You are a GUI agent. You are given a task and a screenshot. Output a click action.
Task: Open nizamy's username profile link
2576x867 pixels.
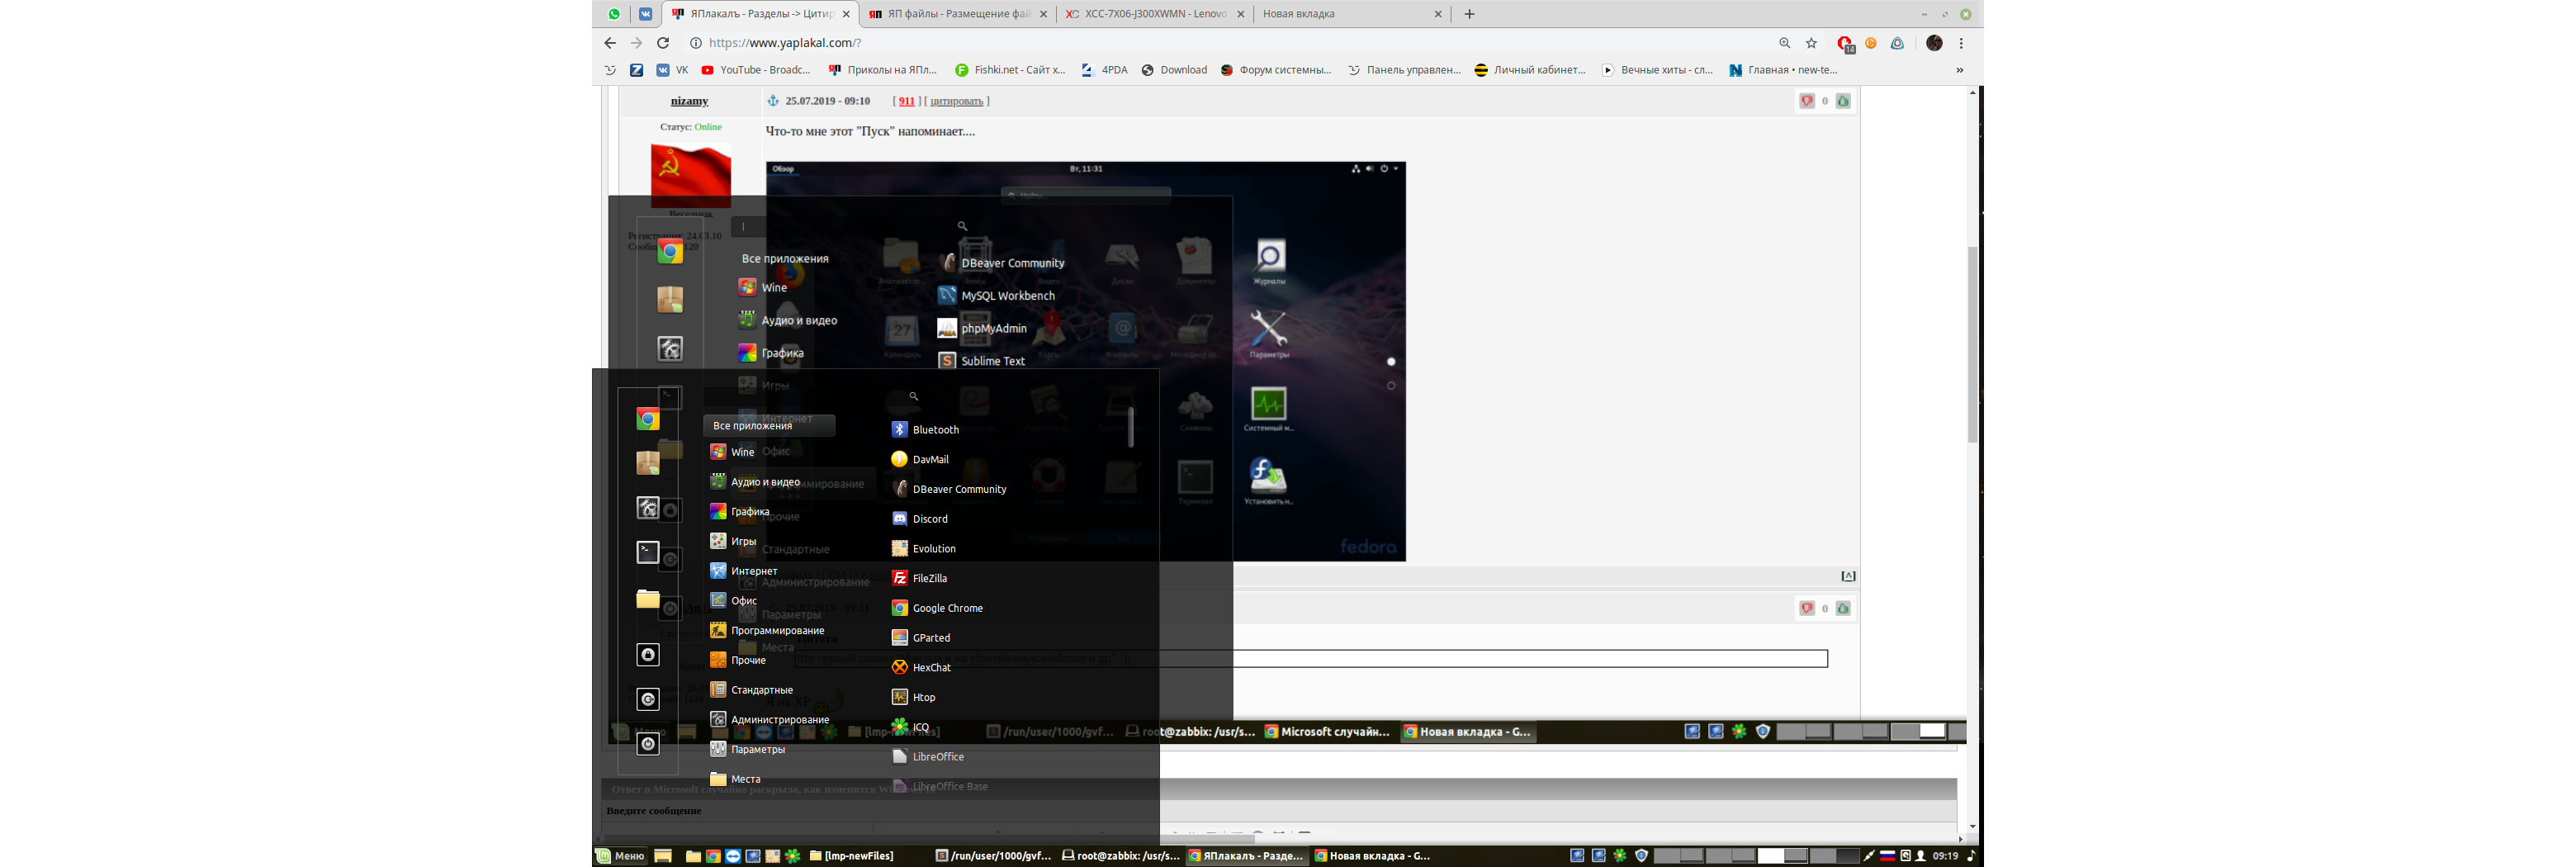(689, 101)
